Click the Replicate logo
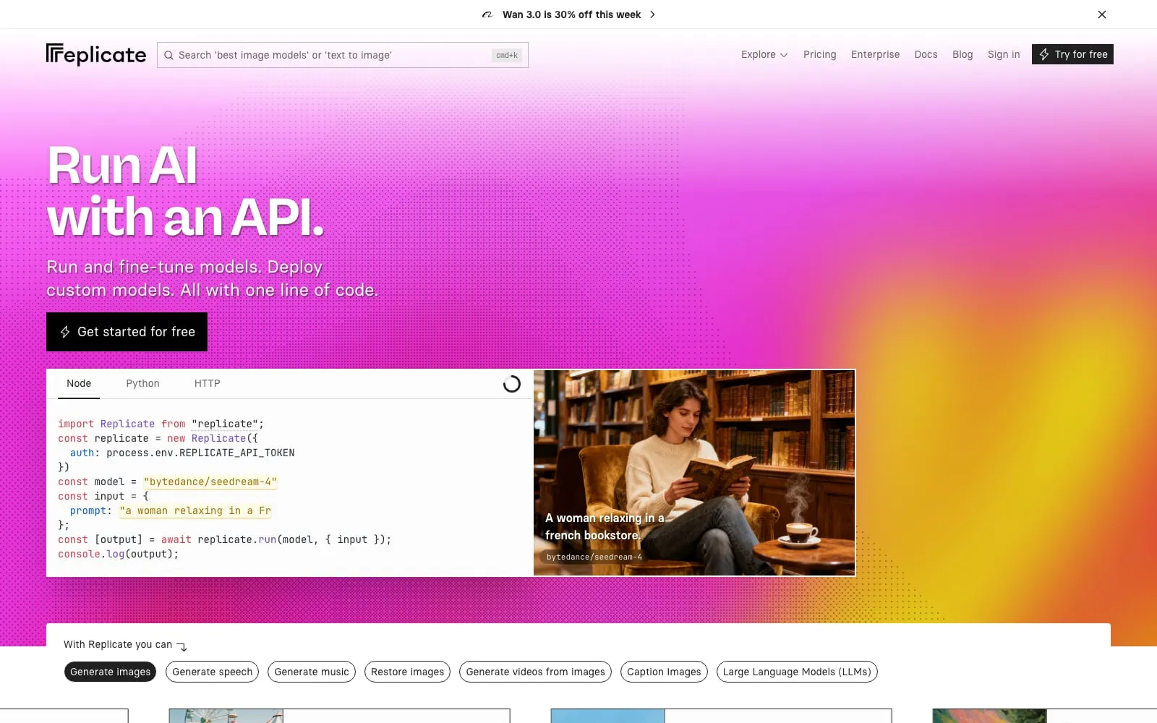The image size is (1157, 723). (96, 54)
